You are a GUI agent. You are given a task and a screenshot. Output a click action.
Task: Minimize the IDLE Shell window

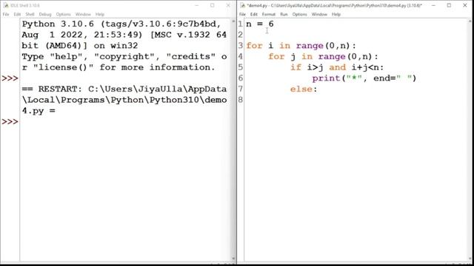click(197, 5)
